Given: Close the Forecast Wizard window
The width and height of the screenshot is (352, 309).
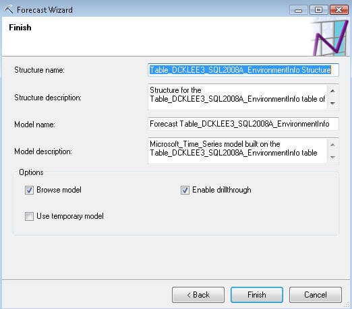Looking at the screenshot, I should click(339, 10).
